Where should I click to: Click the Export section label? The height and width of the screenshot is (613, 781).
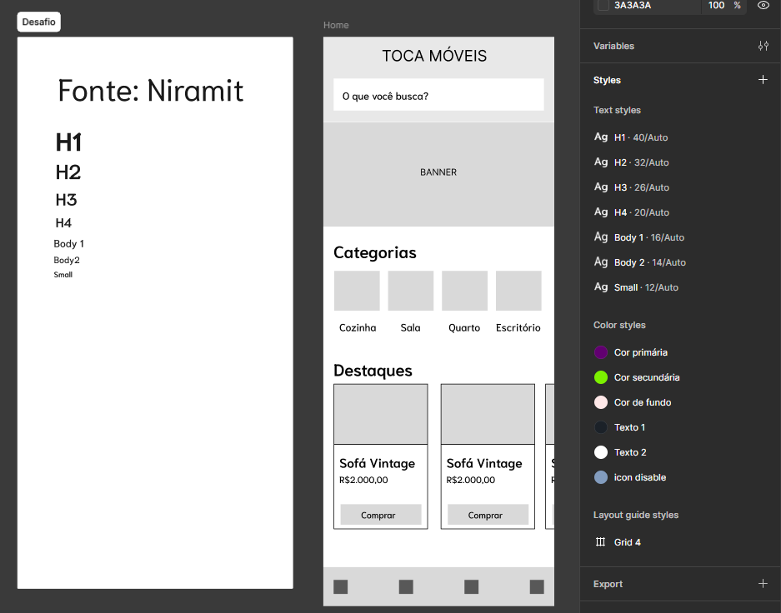tap(608, 584)
